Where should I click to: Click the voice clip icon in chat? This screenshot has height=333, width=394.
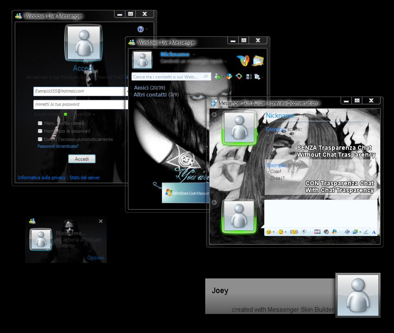point(304,232)
